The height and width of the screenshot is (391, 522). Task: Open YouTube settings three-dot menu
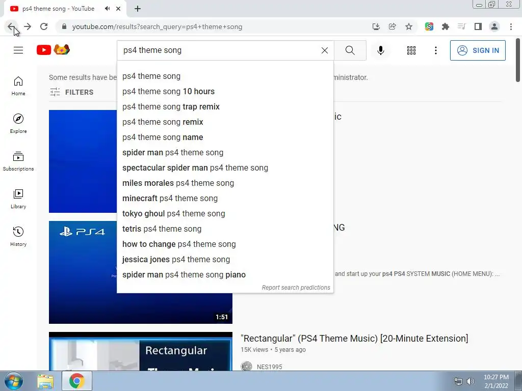pyautogui.click(x=436, y=50)
